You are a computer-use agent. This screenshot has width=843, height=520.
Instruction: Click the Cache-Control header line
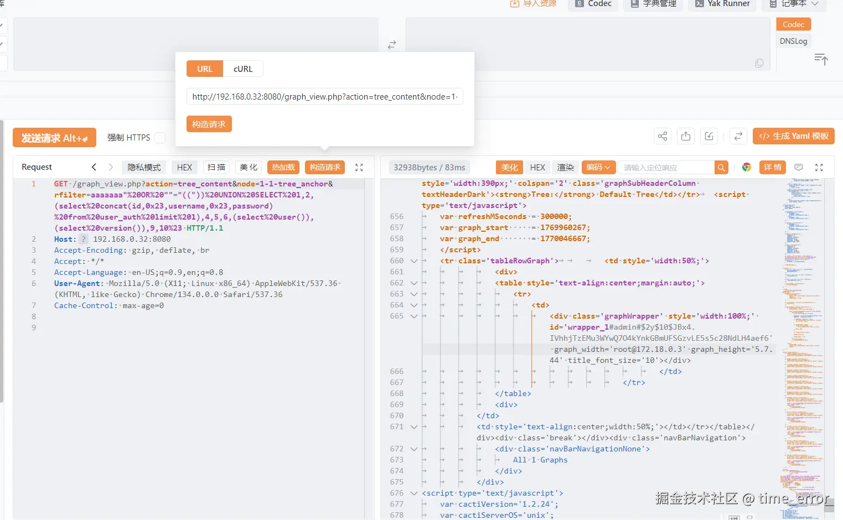click(109, 305)
